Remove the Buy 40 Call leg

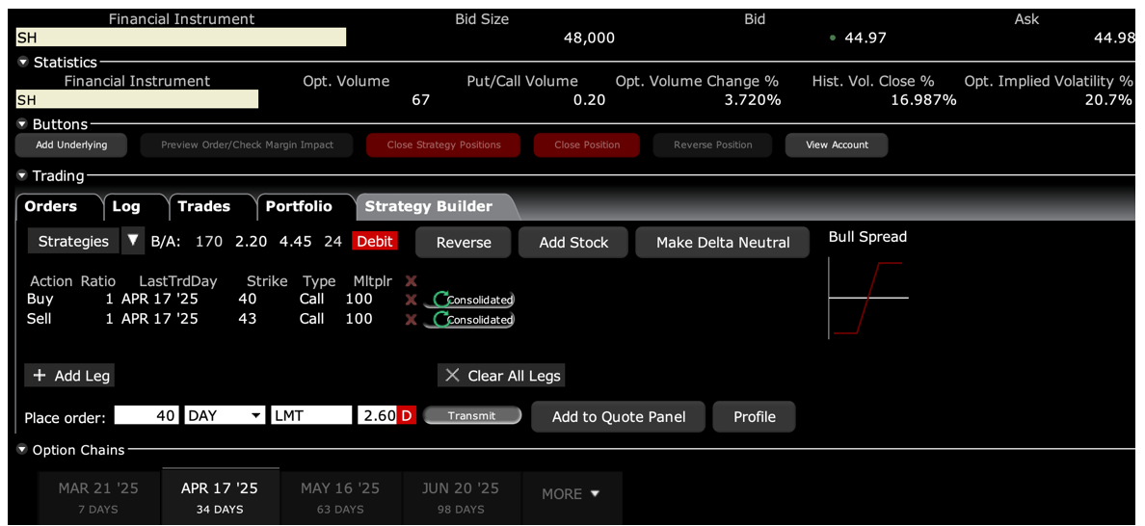coord(411,300)
